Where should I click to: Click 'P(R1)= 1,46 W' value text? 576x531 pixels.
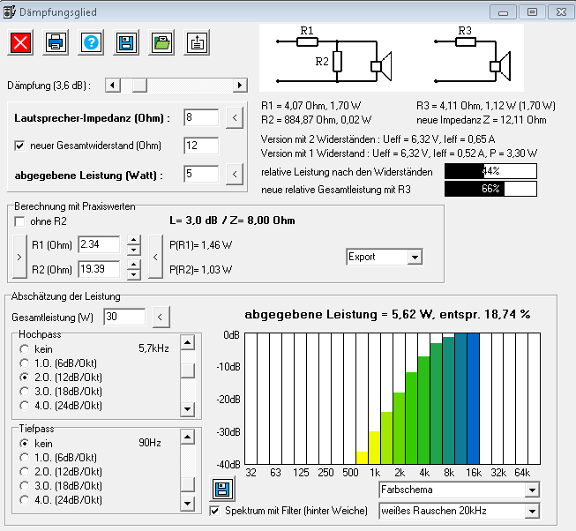[200, 245]
